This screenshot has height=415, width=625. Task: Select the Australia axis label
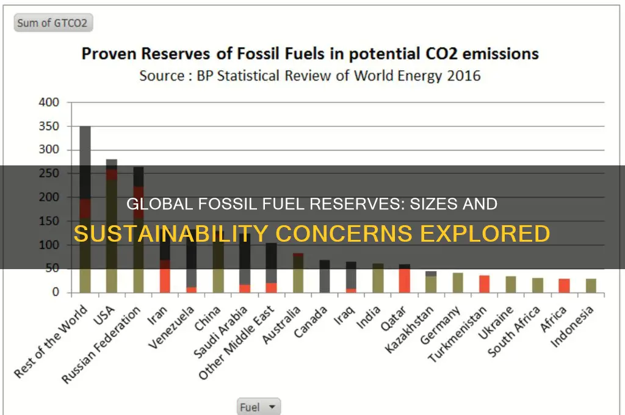[x=281, y=325]
